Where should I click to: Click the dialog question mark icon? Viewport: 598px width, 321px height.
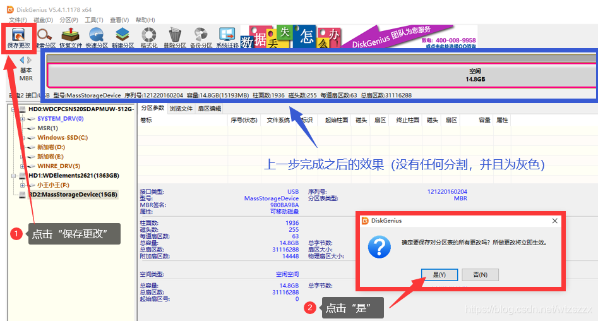pyautogui.click(x=379, y=247)
